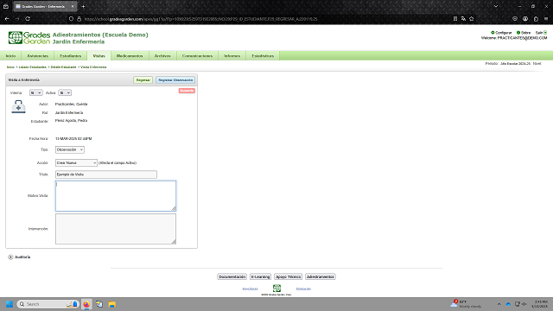Open the Activa dropdown
553x311 pixels.
tap(65, 92)
